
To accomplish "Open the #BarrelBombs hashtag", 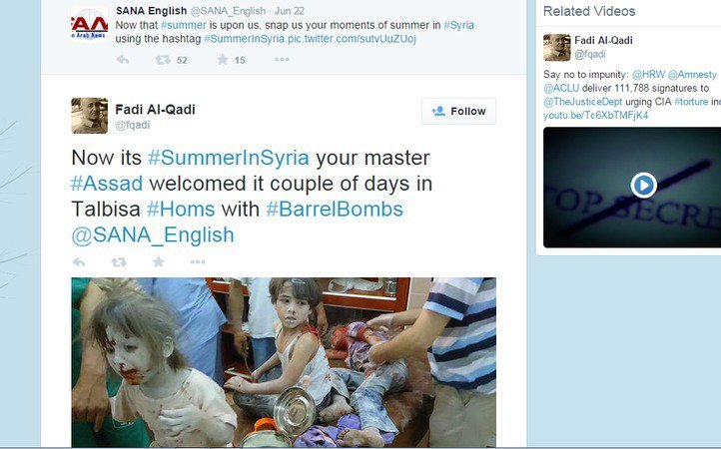I will click(335, 210).
